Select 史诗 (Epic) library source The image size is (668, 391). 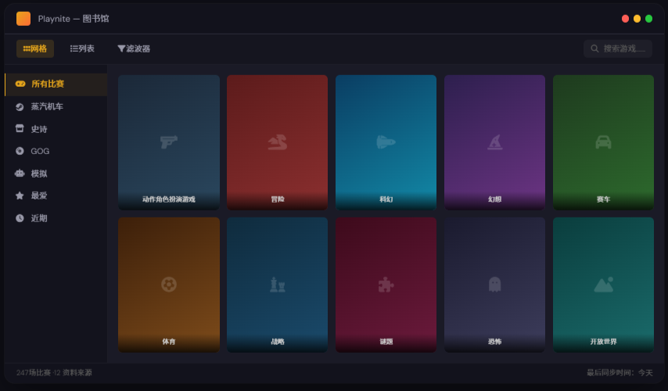56,128
